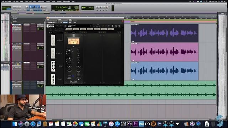Image resolution: width=228 pixels, height=128 pixels.
Task: Open Premiere Pro from the Dock
Action: (135, 124)
